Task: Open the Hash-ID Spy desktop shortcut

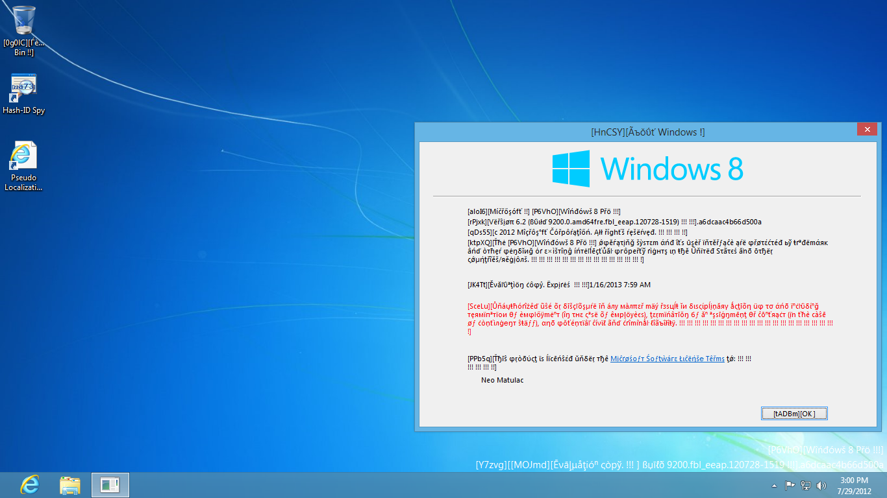Action: pos(24,94)
